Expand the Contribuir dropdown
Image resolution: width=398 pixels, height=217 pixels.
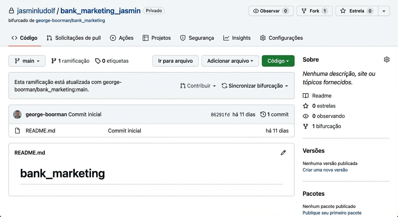tap(198, 86)
